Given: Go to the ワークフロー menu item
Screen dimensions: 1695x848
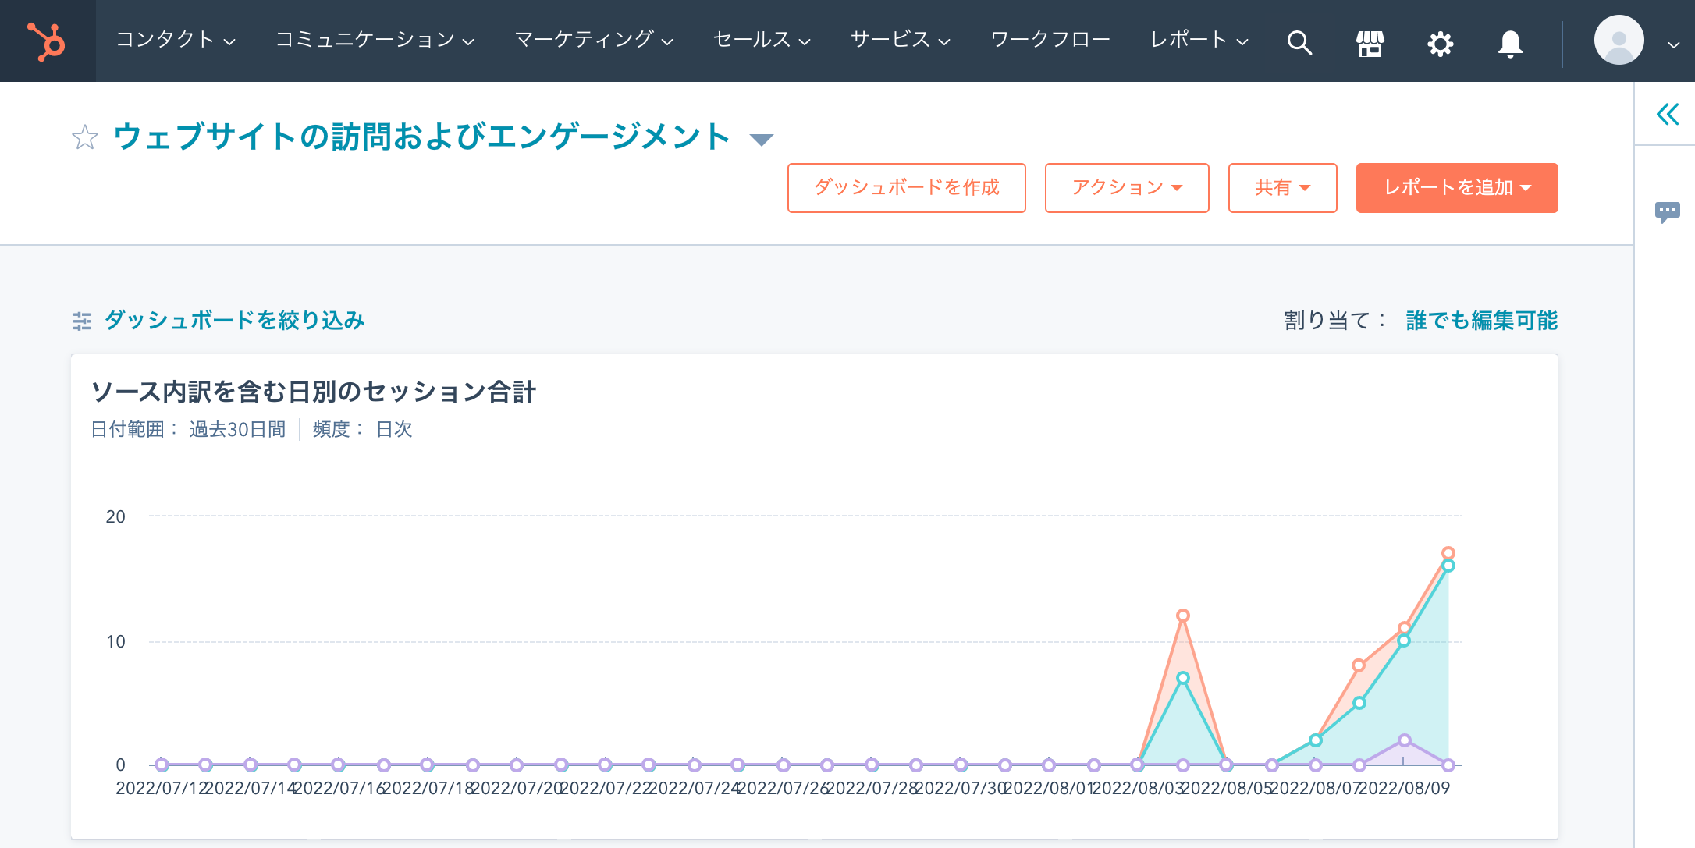Looking at the screenshot, I should pyautogui.click(x=1050, y=40).
